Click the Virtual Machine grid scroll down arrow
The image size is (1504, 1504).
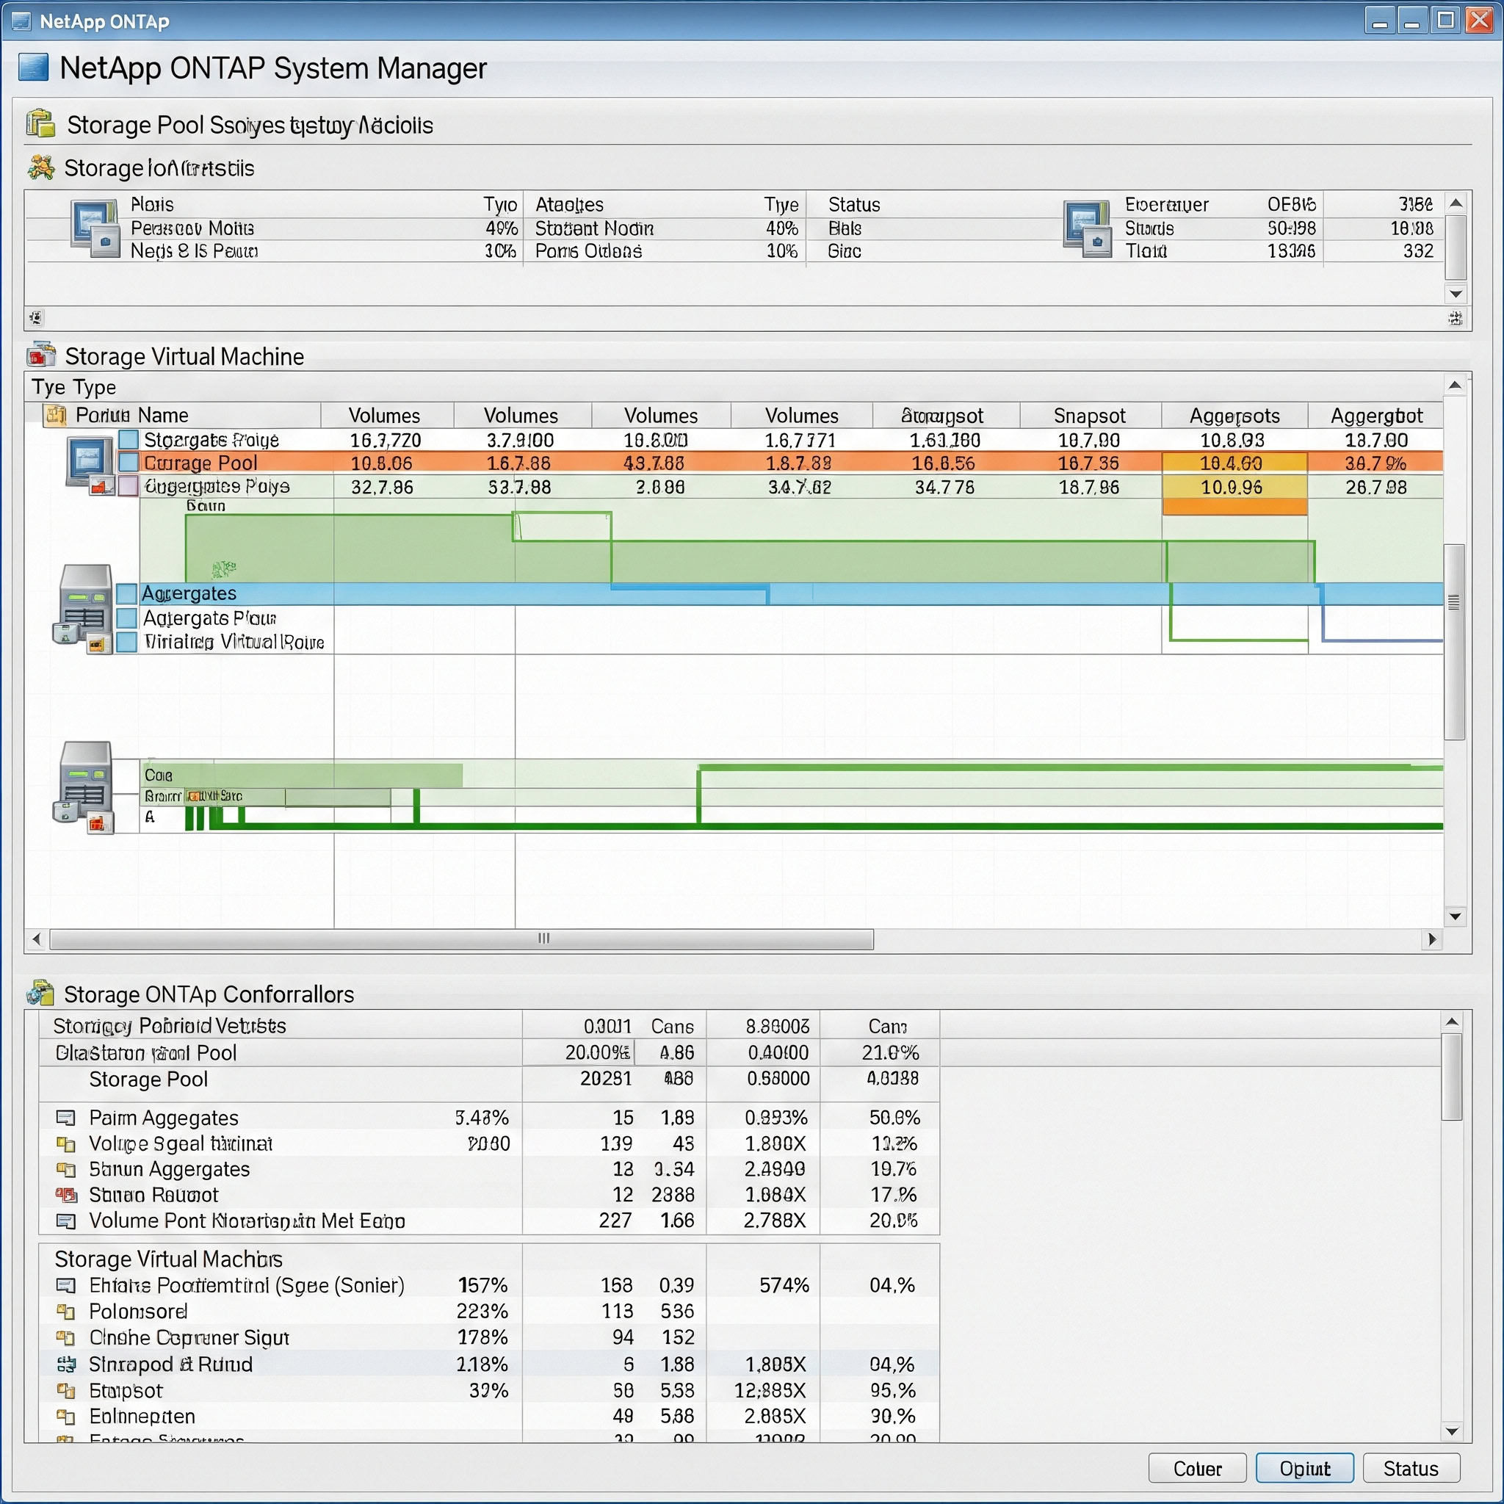(x=1455, y=916)
